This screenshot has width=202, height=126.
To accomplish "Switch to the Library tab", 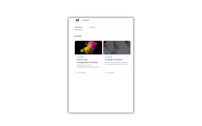I will [x=92, y=27].
